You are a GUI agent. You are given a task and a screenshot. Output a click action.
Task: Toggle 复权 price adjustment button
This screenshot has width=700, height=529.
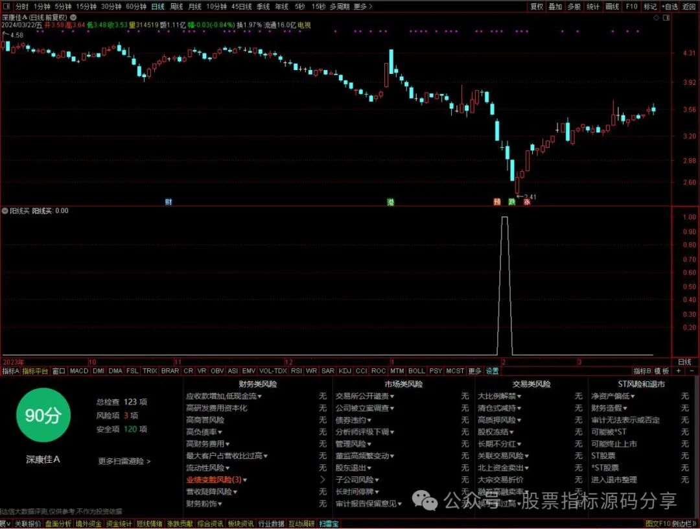coord(537,6)
